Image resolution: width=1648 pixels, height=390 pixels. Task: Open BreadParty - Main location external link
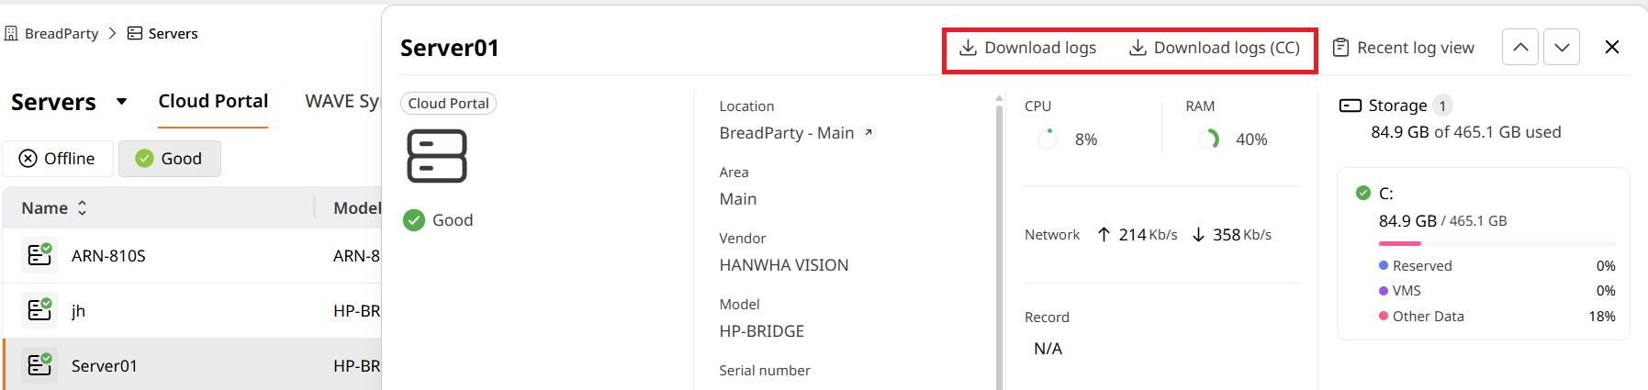[869, 133]
